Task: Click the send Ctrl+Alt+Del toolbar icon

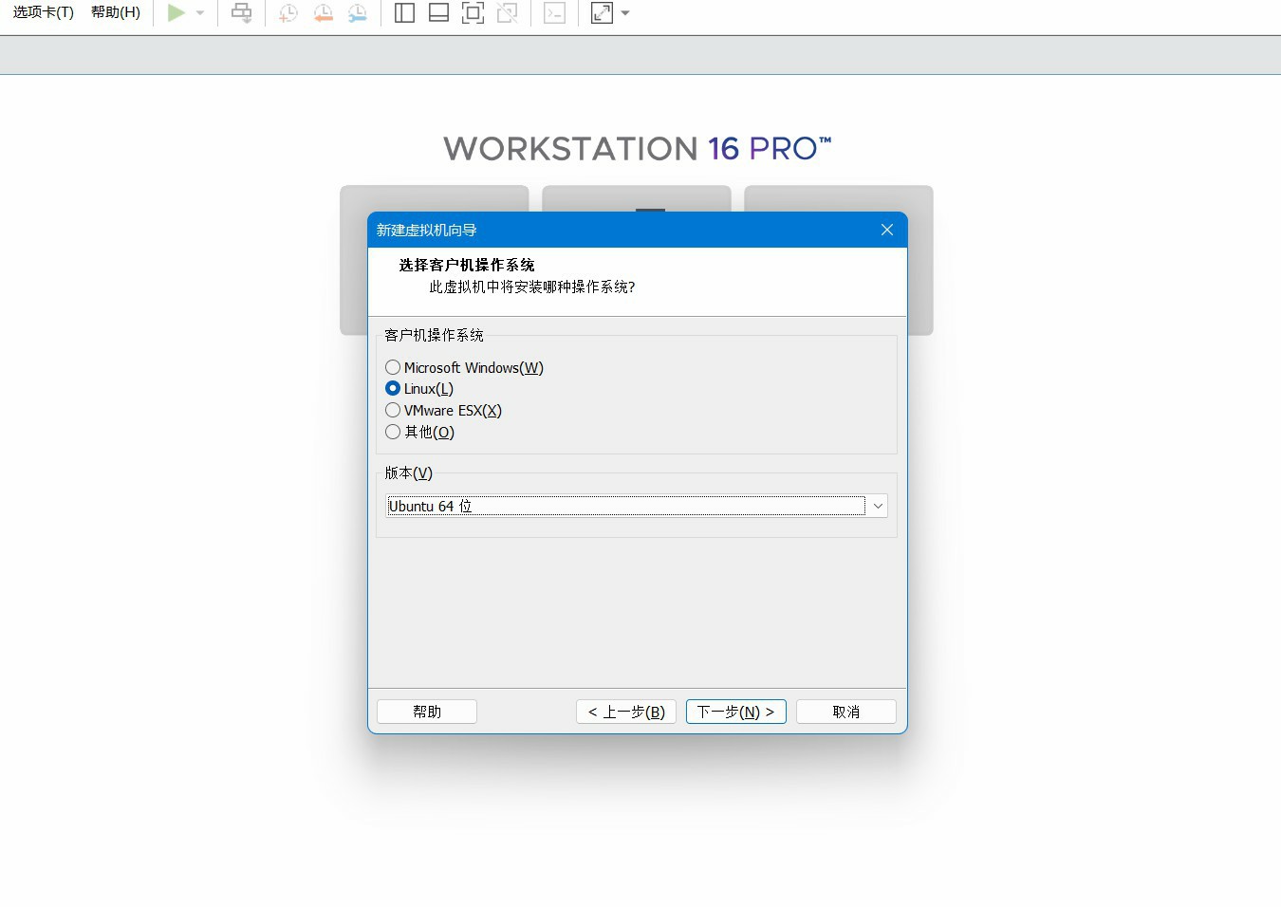Action: tap(242, 13)
